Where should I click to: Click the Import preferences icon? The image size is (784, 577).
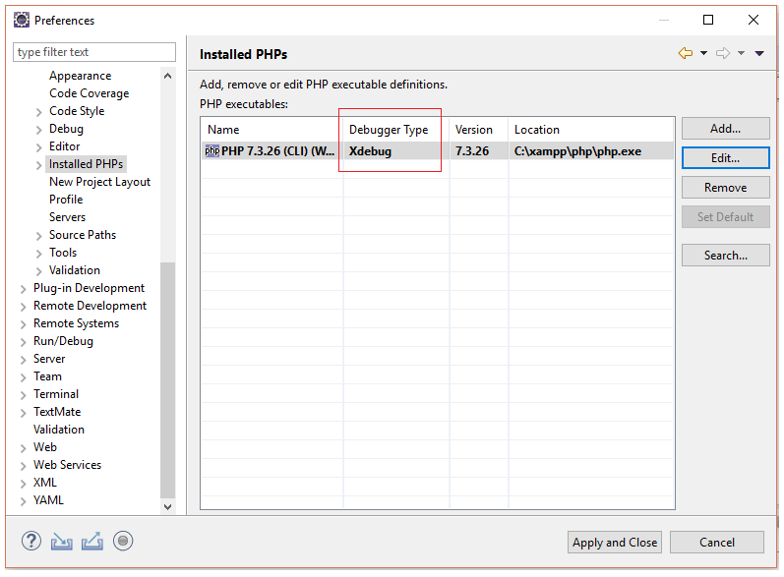click(62, 542)
